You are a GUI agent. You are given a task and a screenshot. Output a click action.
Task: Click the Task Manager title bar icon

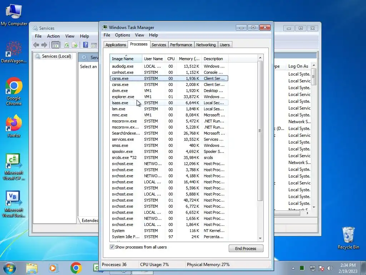(105, 27)
